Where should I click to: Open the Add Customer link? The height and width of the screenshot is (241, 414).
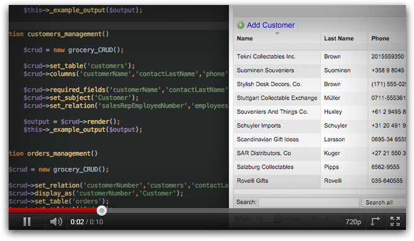271,25
